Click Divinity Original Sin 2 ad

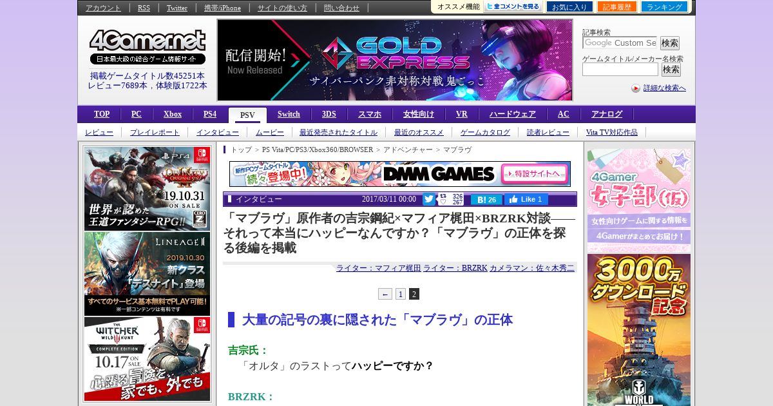[x=148, y=189]
